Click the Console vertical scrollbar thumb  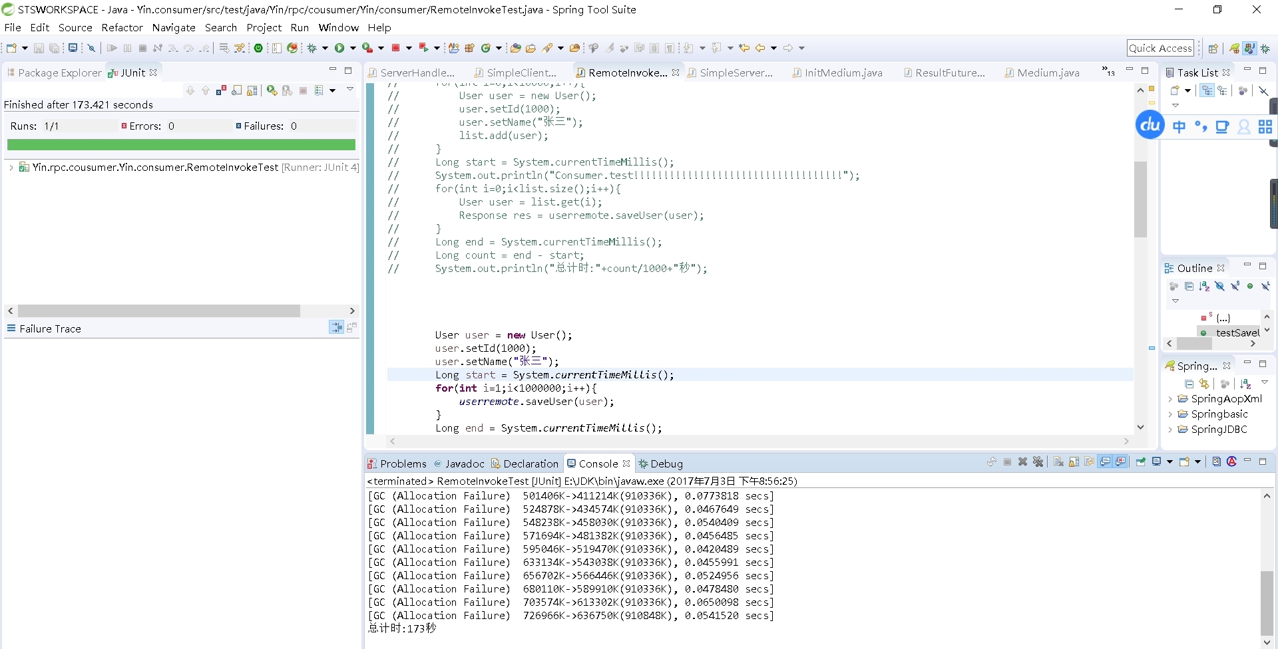[x=1267, y=603]
